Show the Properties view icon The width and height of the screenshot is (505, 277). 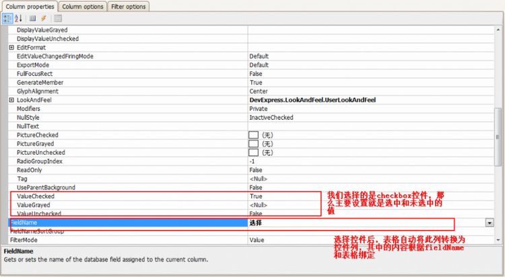tap(32, 18)
